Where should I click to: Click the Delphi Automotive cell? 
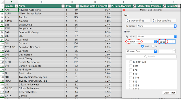tap(42, 62)
